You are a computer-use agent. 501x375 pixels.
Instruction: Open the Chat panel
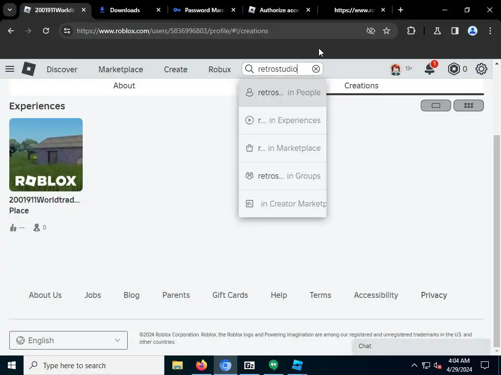pyautogui.click(x=421, y=346)
